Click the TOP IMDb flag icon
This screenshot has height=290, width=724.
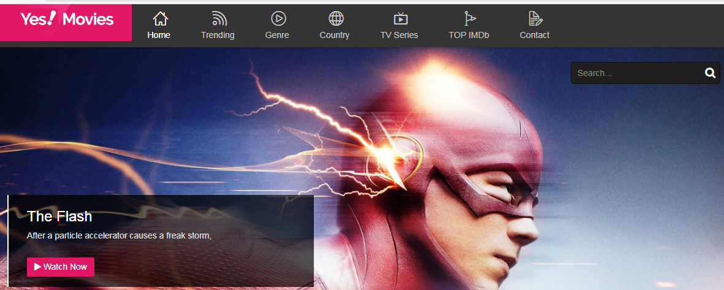[470, 18]
